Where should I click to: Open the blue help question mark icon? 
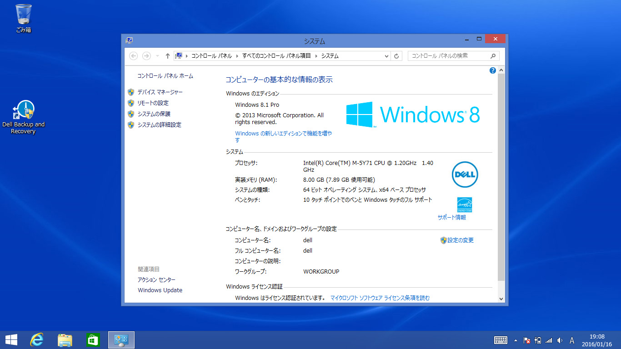pos(493,70)
